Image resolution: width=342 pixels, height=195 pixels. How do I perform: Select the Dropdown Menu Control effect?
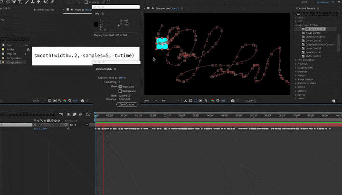coord(320,44)
